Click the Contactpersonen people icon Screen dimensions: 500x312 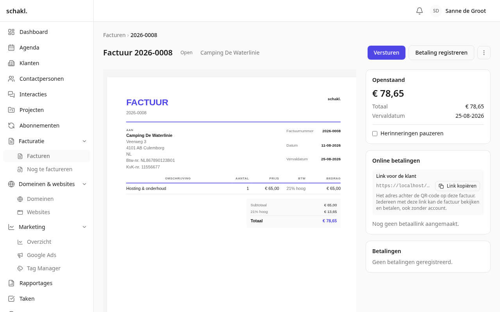click(x=11, y=79)
